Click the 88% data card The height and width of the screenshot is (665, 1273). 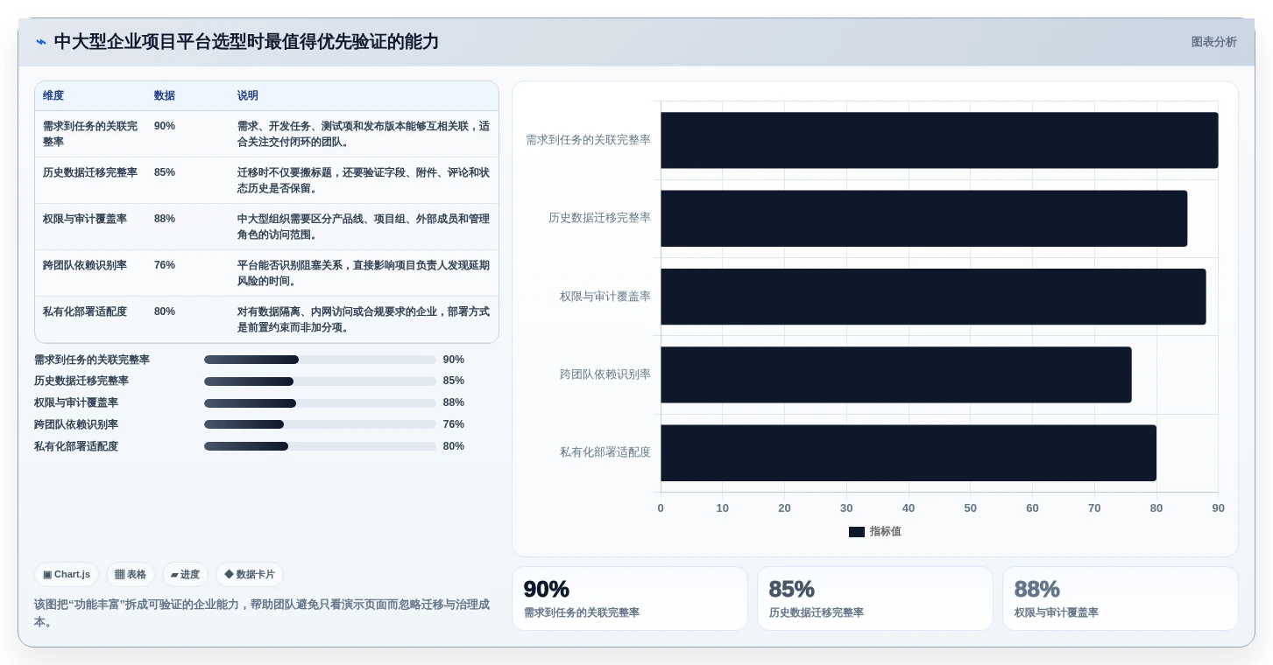[1121, 598]
